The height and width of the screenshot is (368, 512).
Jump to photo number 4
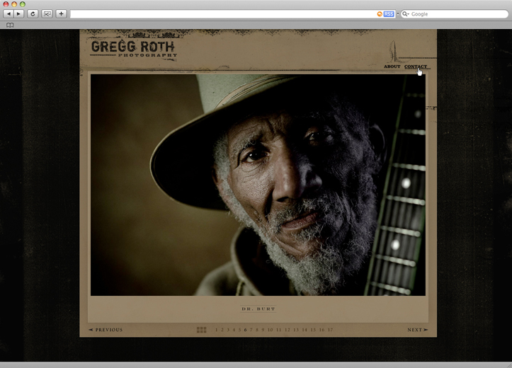(234, 330)
